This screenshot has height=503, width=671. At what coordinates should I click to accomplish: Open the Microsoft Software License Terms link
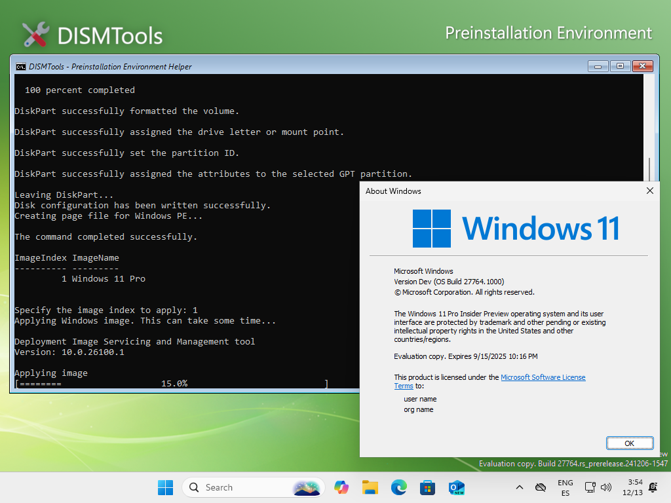[543, 377]
